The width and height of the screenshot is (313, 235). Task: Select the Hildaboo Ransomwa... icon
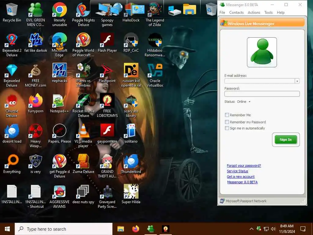(155, 45)
